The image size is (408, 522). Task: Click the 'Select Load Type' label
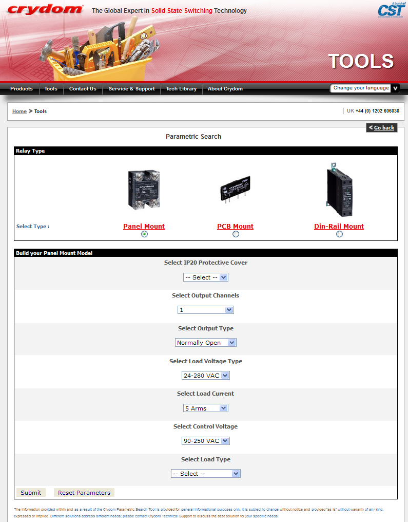(x=205, y=459)
